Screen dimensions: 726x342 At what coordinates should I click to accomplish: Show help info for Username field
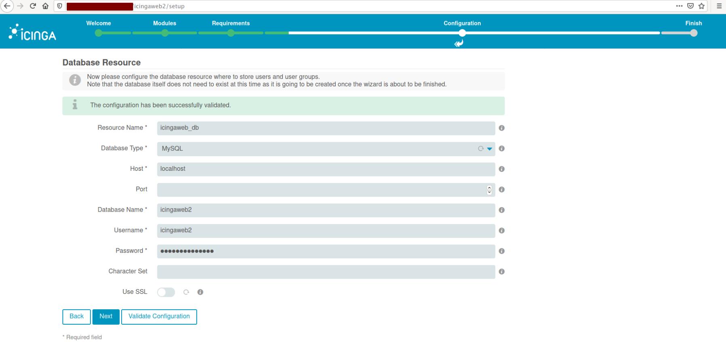click(x=502, y=231)
